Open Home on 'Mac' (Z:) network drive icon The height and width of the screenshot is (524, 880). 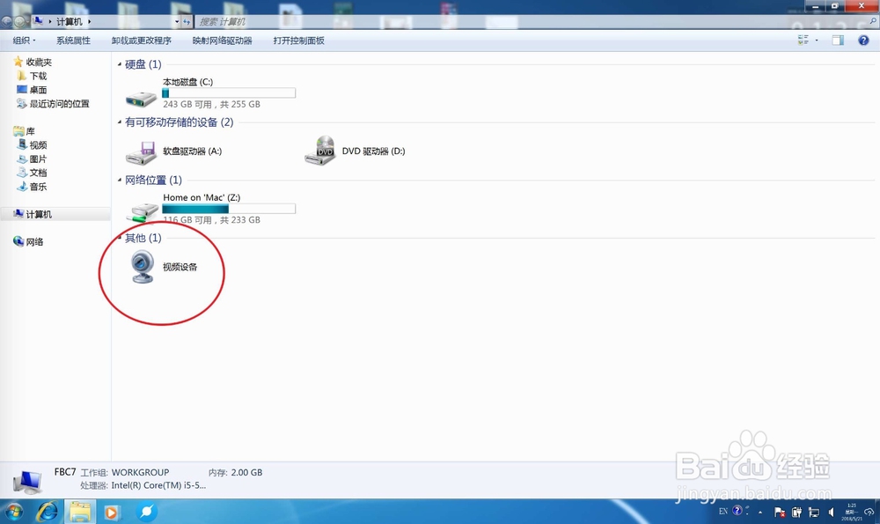tap(142, 212)
